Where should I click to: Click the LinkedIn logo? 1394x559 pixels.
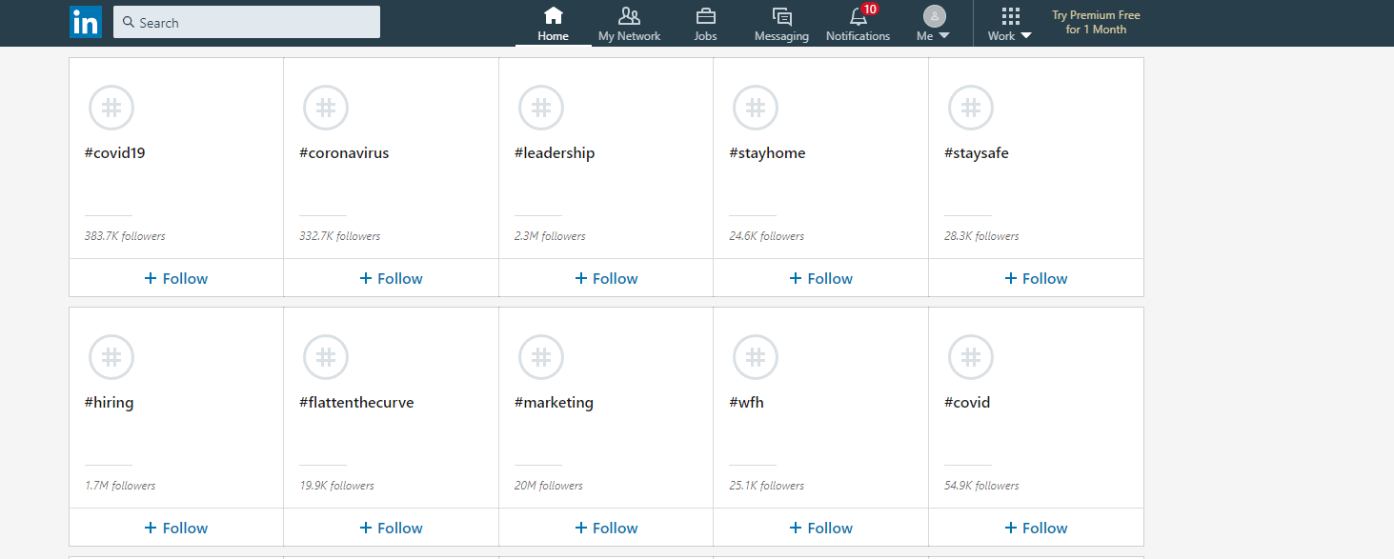point(85,21)
